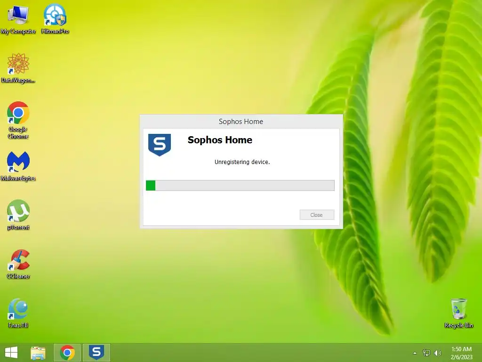The image size is (482, 362).
Task: Click the Sophos Home window title bar
Action: pyautogui.click(x=241, y=121)
